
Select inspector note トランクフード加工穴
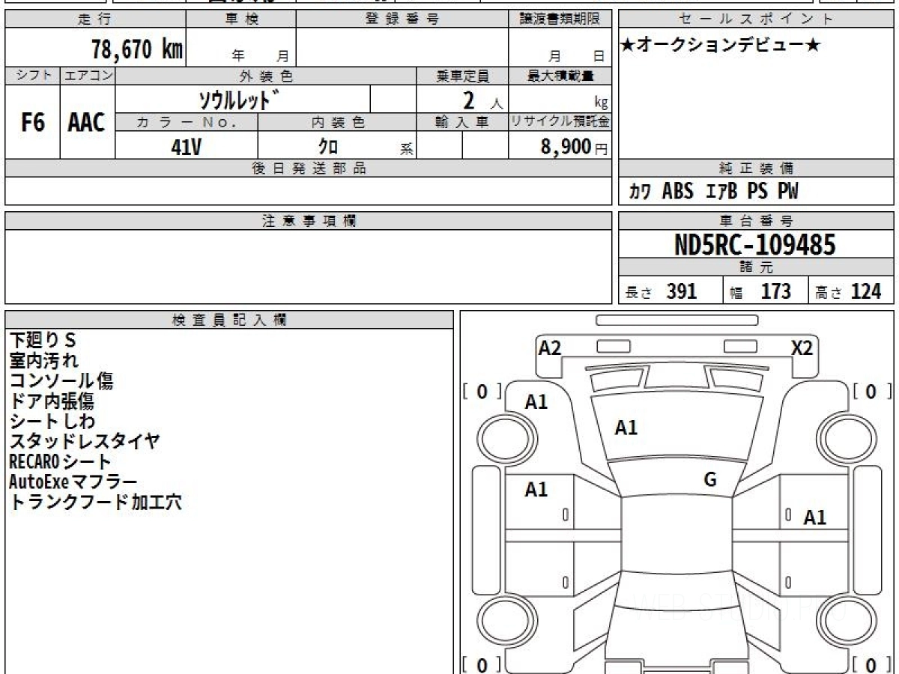[95, 502]
